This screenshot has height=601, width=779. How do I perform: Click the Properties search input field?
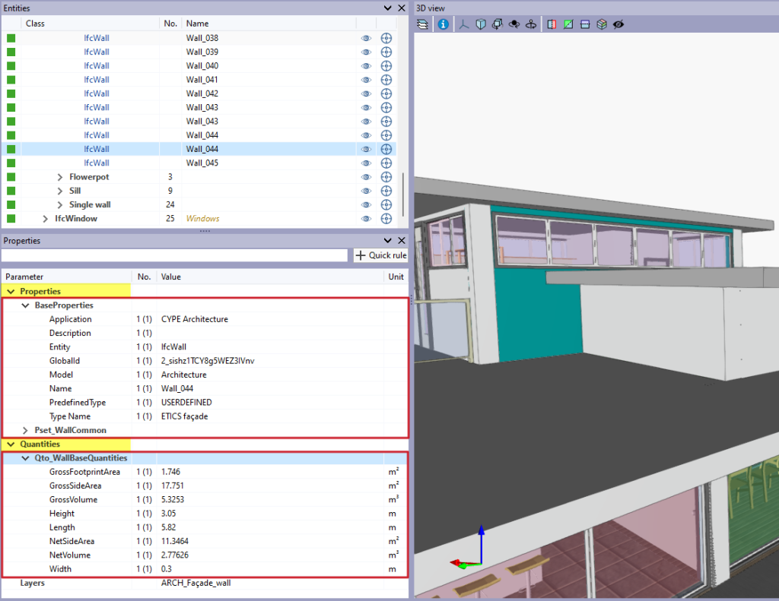175,255
